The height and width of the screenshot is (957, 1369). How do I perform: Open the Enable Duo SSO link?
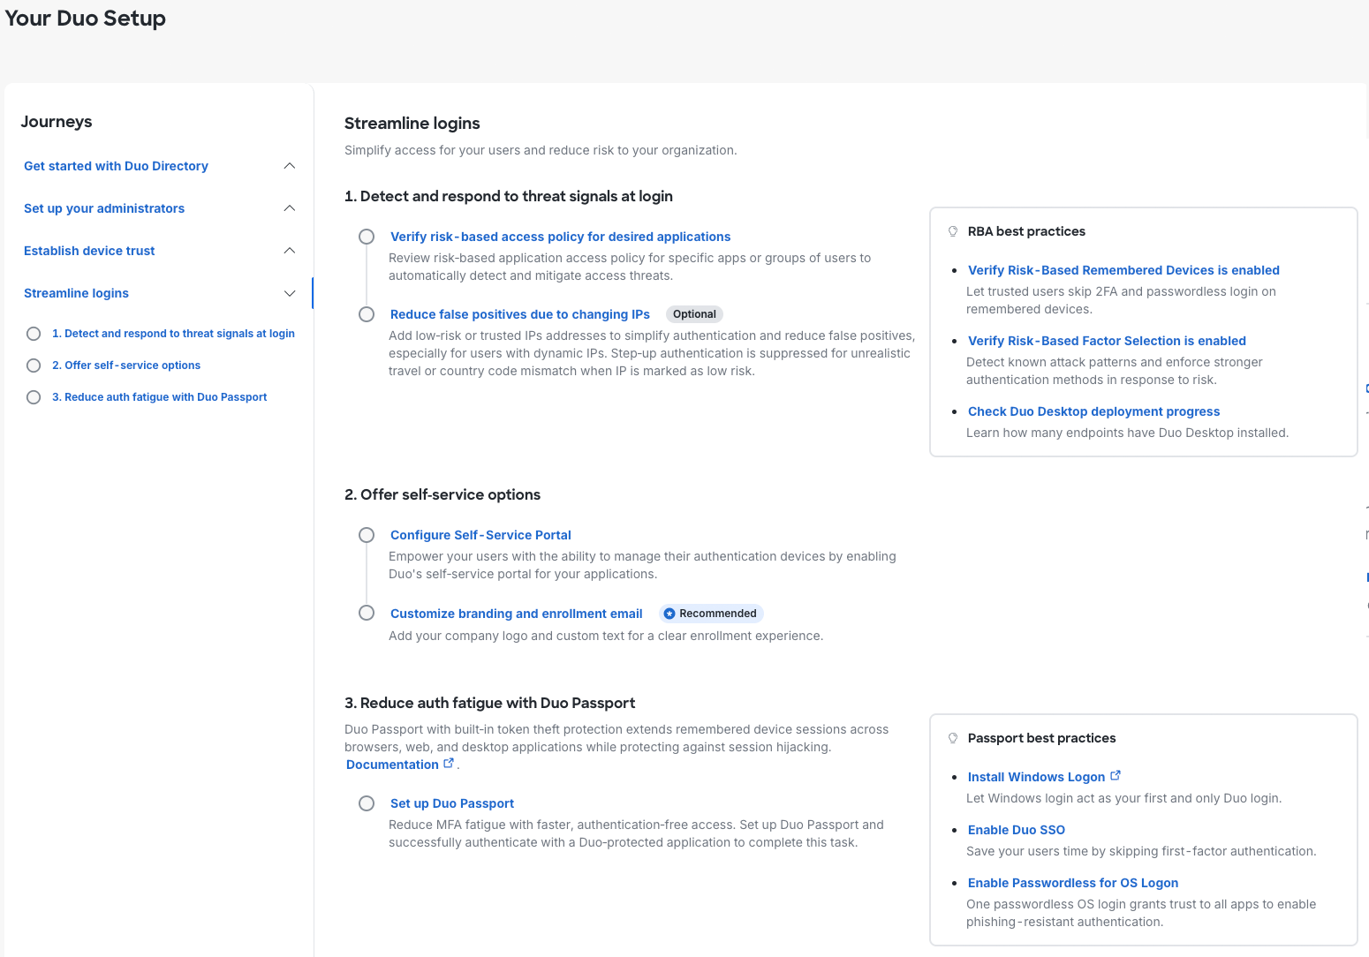coord(1016,830)
